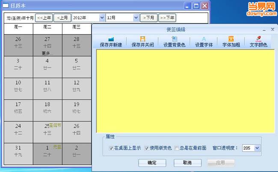
Task: Click the 窗口透明度 value field 205
Action: click(x=248, y=148)
